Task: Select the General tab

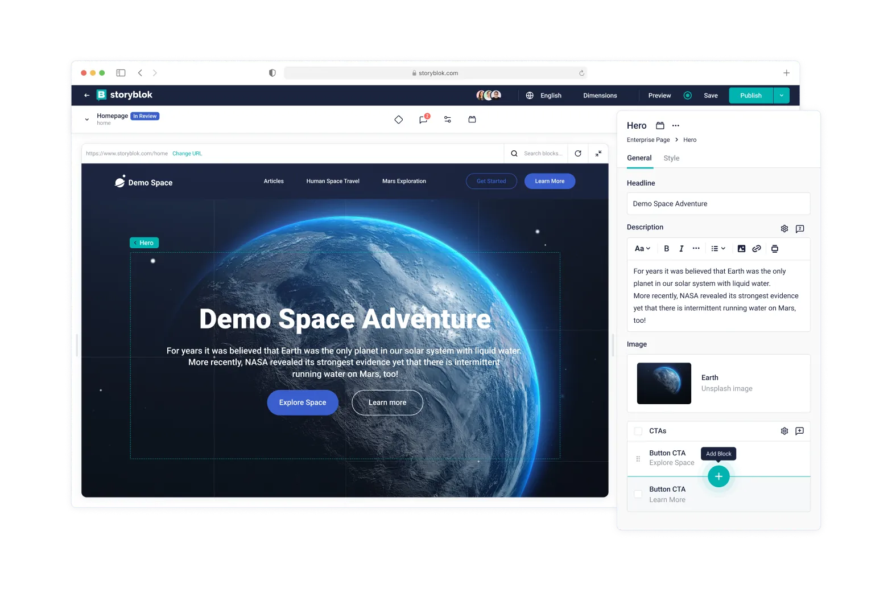Action: click(x=639, y=158)
